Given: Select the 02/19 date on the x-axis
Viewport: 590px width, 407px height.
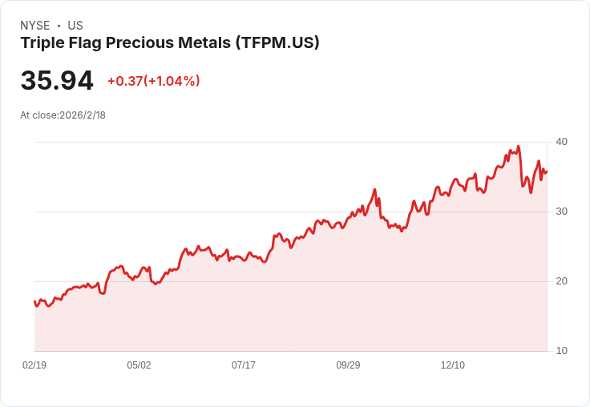Looking at the screenshot, I should 34,365.
